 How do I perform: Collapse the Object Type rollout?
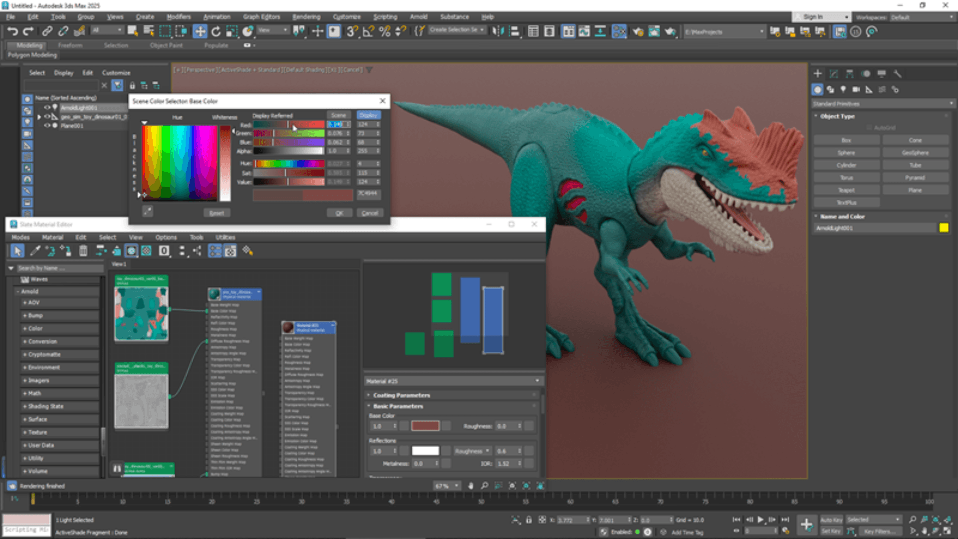click(816, 116)
